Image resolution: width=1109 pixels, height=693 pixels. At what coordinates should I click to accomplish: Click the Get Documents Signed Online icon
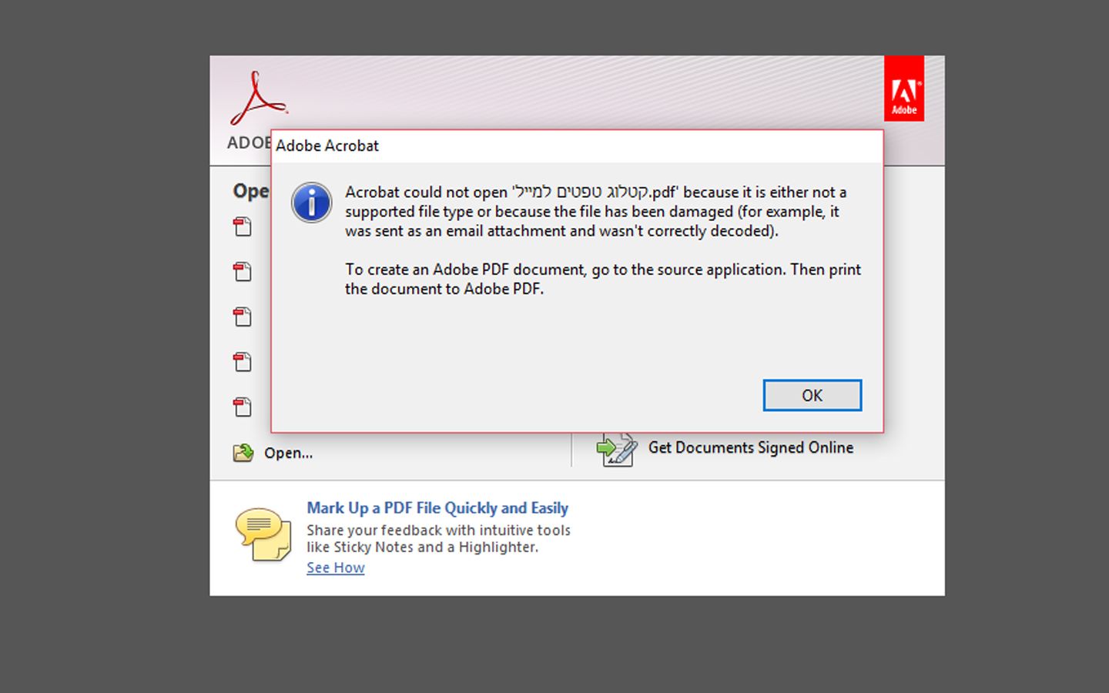tap(617, 449)
